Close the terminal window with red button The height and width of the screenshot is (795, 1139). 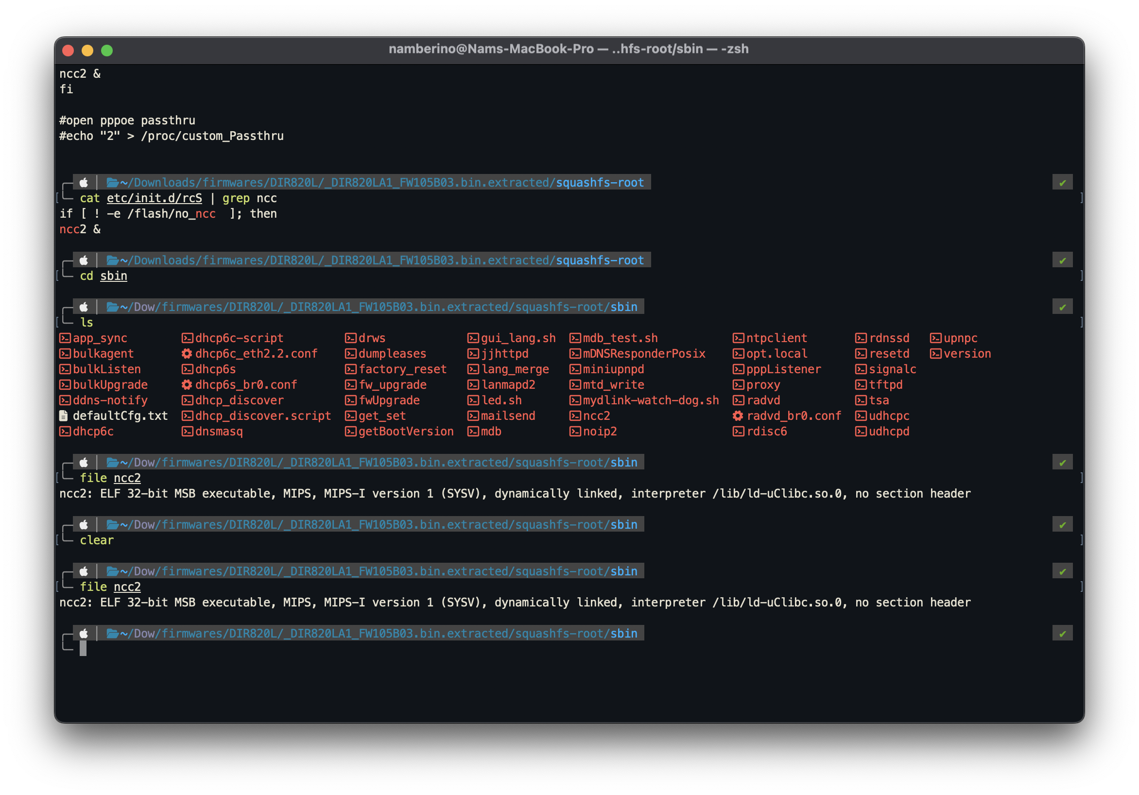[x=69, y=51]
